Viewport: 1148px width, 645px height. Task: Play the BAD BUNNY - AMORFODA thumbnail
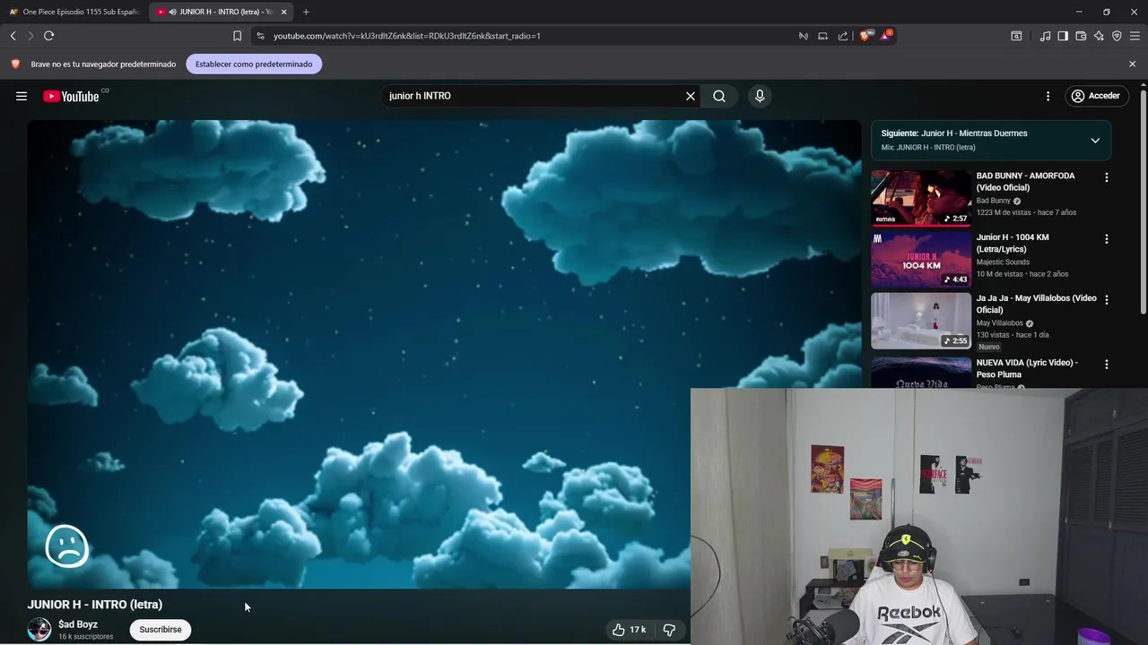point(921,198)
